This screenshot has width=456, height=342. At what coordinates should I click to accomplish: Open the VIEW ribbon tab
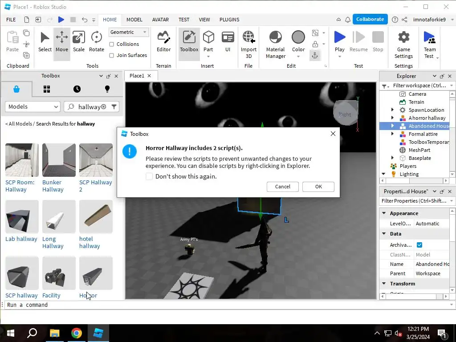[x=204, y=20]
